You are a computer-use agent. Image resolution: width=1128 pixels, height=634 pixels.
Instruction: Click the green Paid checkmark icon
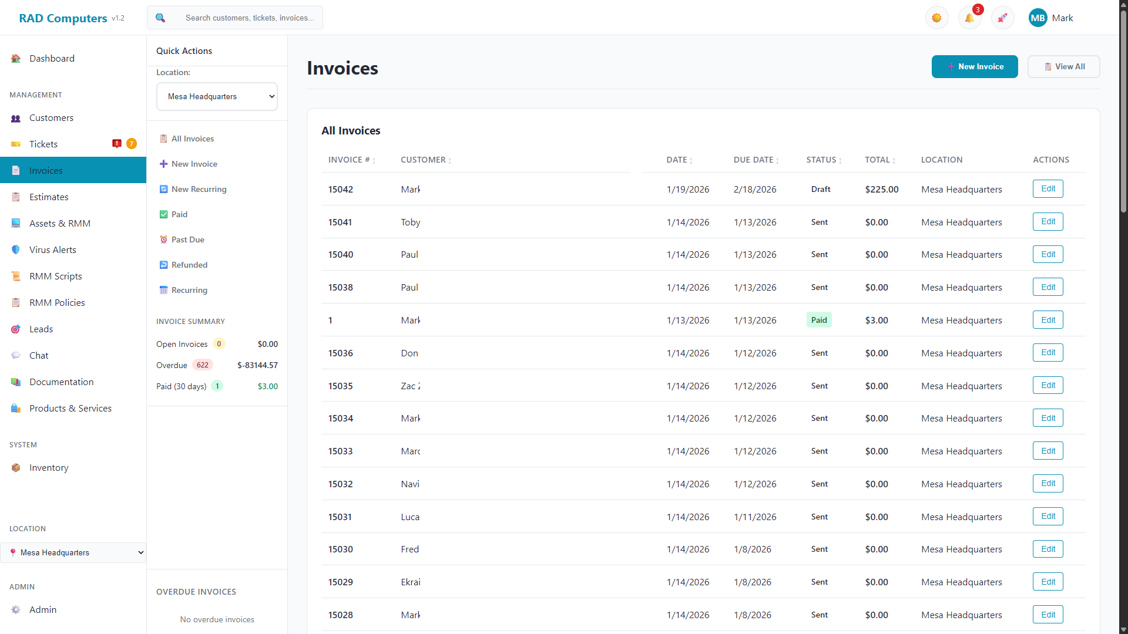click(x=164, y=214)
